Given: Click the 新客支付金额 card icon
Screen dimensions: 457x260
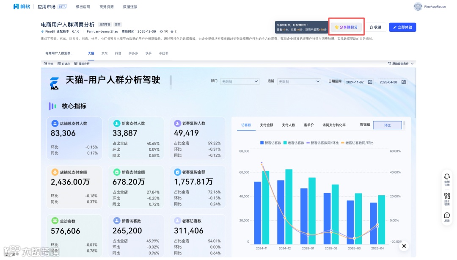Looking at the screenshot, I should point(117,172).
